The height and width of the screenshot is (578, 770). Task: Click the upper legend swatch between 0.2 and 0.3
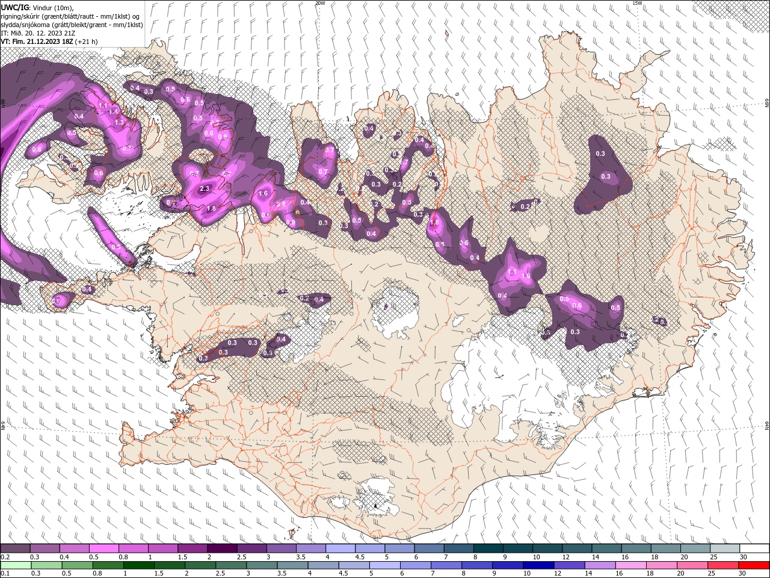tap(16, 548)
